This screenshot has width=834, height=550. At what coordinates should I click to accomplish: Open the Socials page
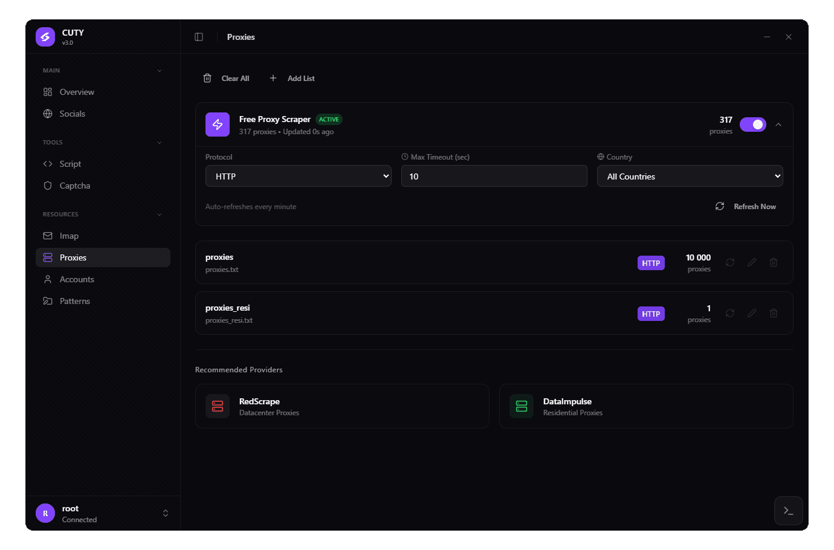click(x=72, y=114)
